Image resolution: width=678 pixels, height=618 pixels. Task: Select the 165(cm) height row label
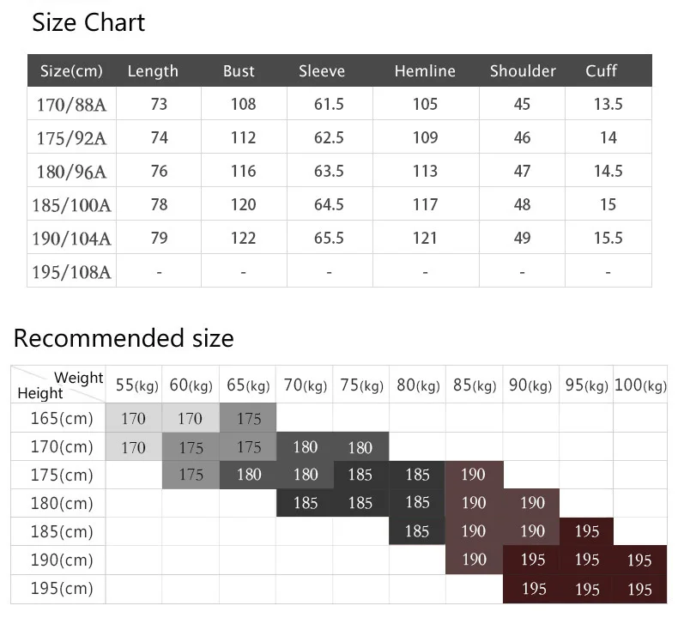pos(62,418)
